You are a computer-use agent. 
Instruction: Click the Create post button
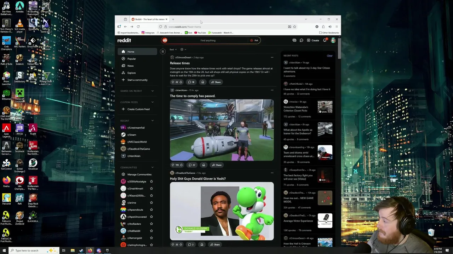click(313, 40)
